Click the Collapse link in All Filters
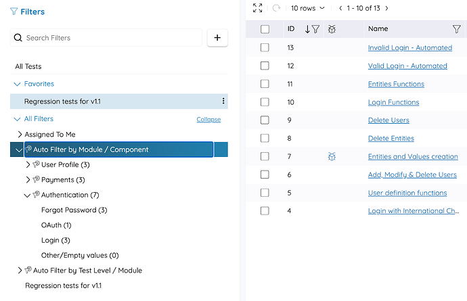 point(208,120)
